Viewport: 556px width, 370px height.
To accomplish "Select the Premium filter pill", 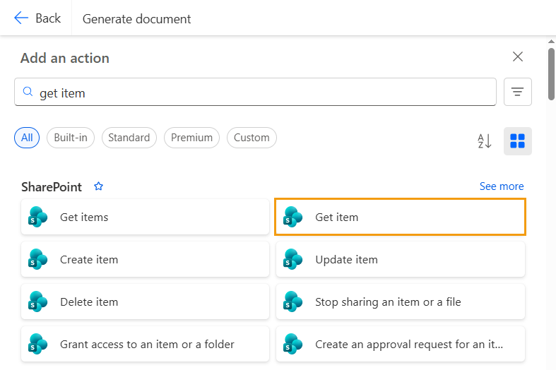I will tap(192, 138).
